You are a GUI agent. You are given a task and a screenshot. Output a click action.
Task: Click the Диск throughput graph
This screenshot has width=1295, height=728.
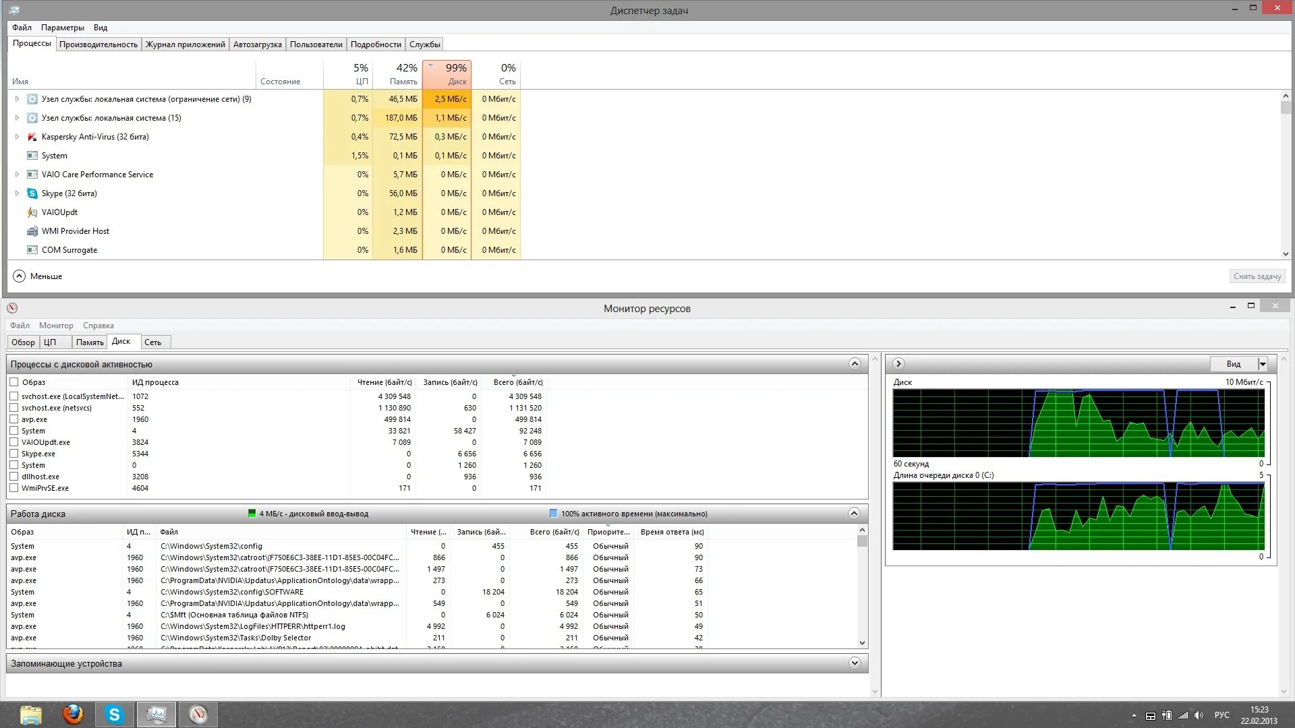1078,423
